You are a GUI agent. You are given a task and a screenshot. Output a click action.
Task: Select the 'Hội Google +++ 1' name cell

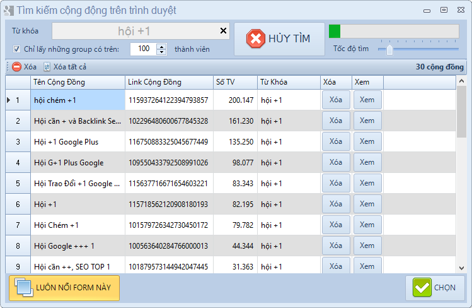pyautogui.click(x=78, y=246)
